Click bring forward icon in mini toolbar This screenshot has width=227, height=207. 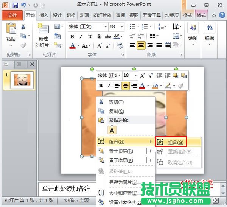(x=176, y=75)
